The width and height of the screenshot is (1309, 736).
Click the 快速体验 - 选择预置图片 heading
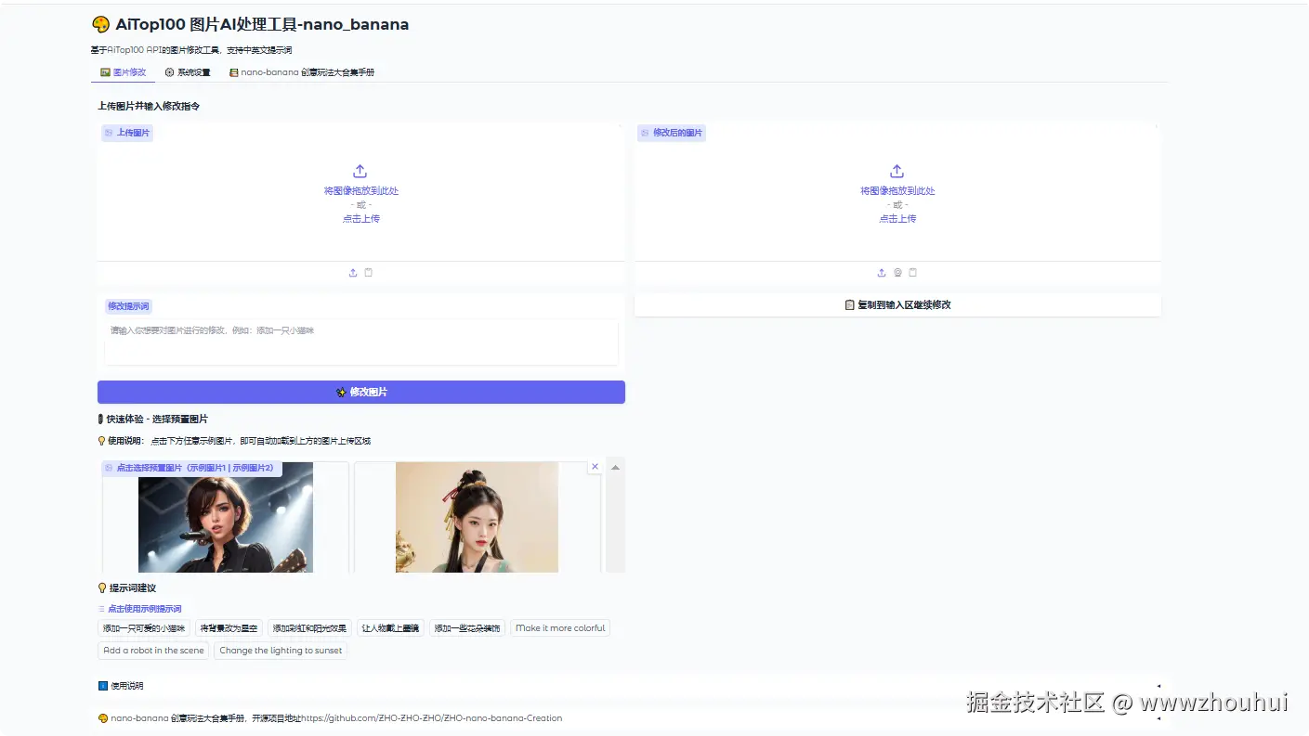coord(153,420)
